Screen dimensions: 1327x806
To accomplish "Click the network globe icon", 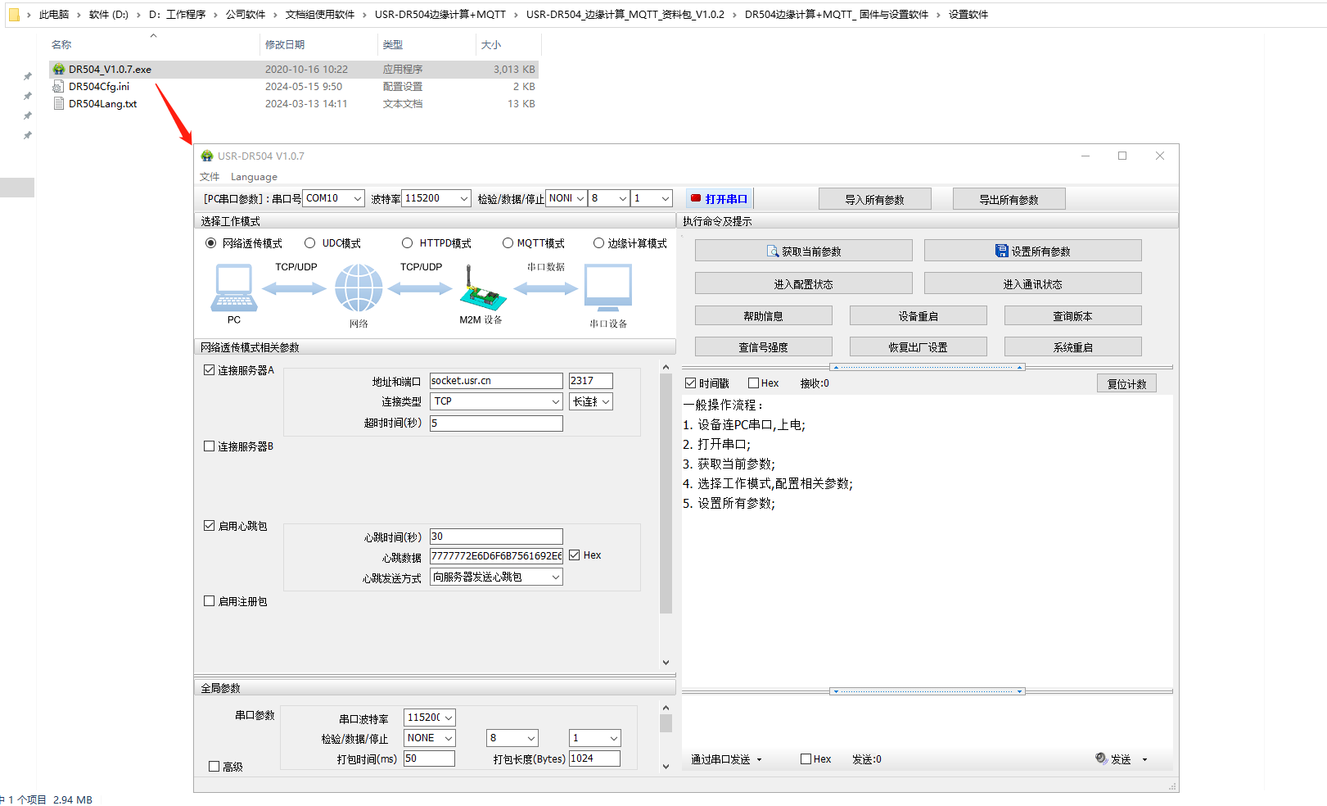I will [x=359, y=288].
